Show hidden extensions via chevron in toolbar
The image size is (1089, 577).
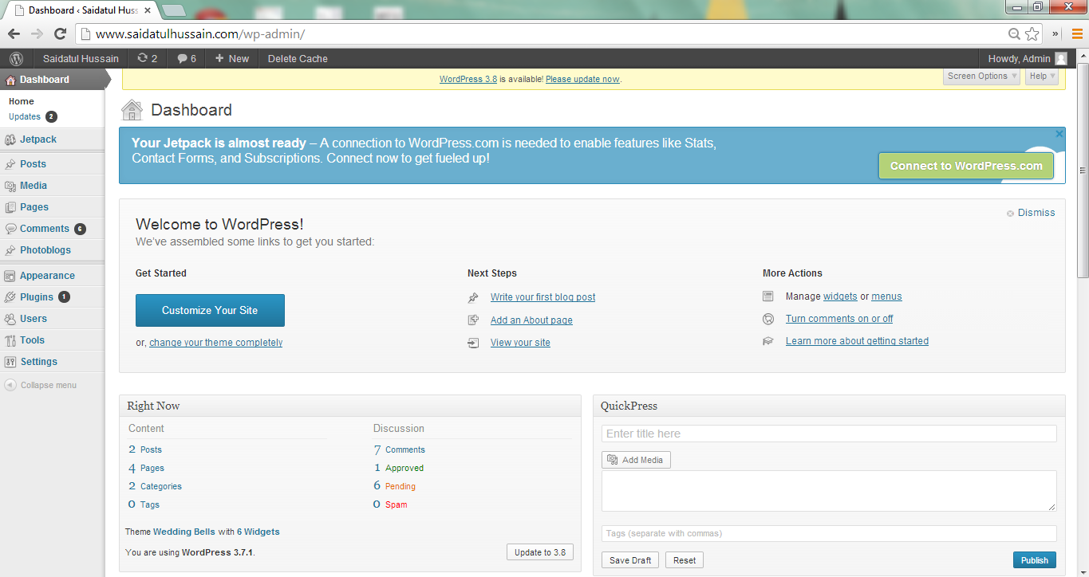point(1055,33)
